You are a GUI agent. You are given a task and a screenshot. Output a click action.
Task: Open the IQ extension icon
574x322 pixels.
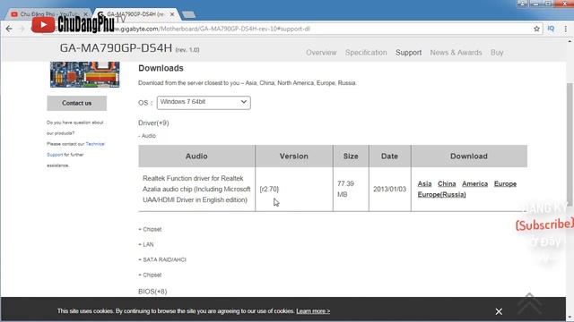pyautogui.click(x=551, y=29)
